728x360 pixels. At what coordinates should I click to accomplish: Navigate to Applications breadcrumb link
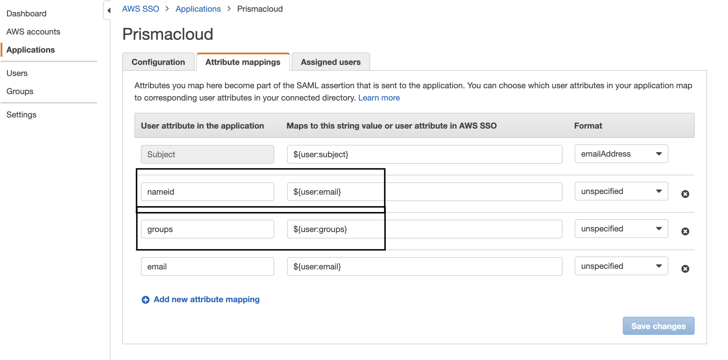pyautogui.click(x=198, y=9)
